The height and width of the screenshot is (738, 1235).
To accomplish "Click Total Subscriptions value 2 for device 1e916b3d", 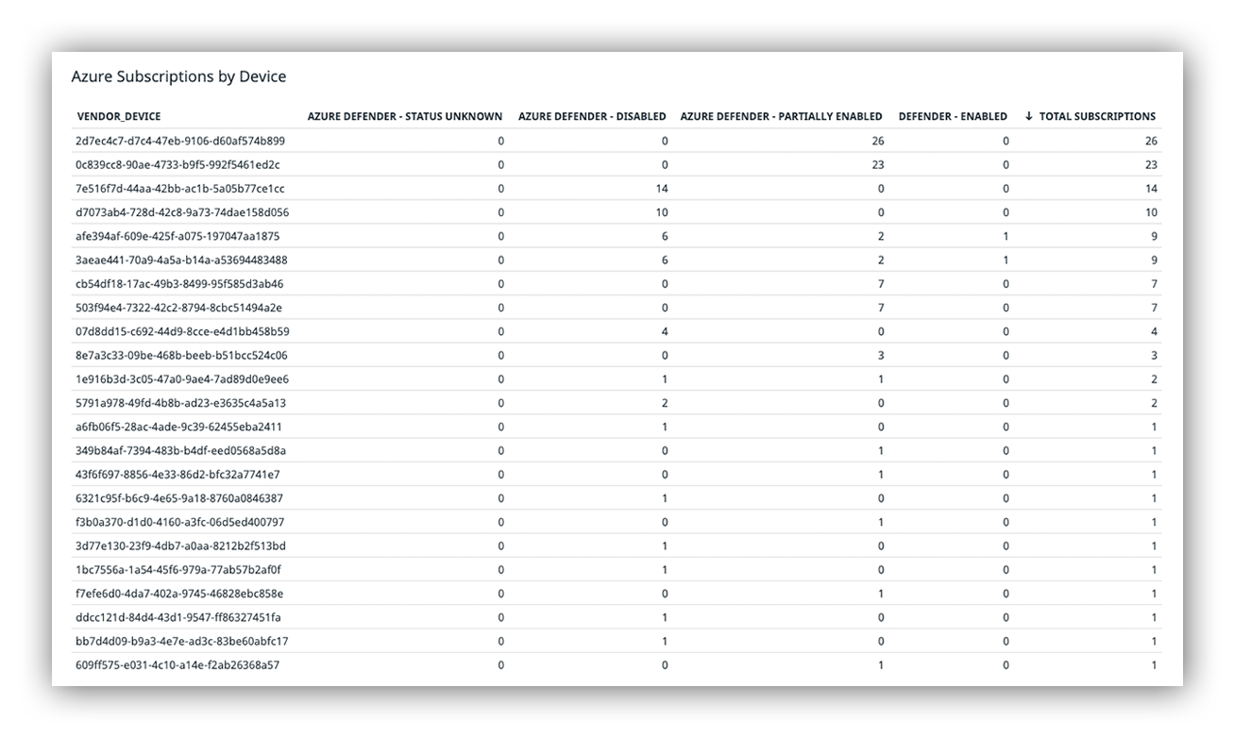I will pyautogui.click(x=1154, y=379).
